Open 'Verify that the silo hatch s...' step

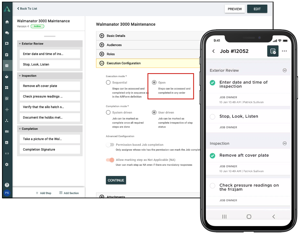tap(50, 107)
